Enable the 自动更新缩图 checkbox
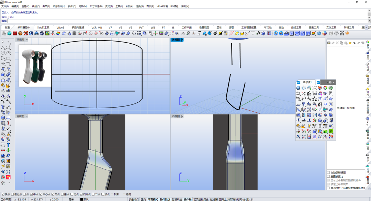 tap(328, 172)
